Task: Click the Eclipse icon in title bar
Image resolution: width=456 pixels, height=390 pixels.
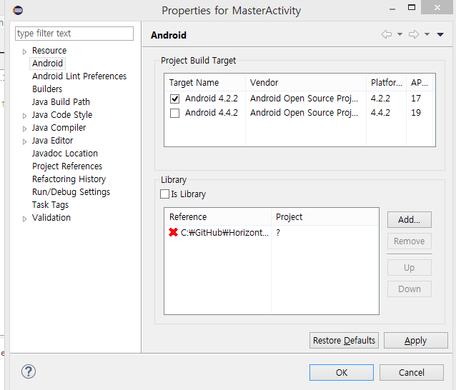Action: [18, 11]
